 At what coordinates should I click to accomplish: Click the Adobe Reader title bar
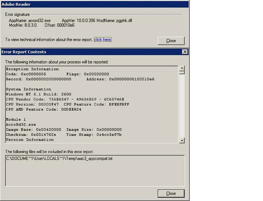(x=95, y=4)
